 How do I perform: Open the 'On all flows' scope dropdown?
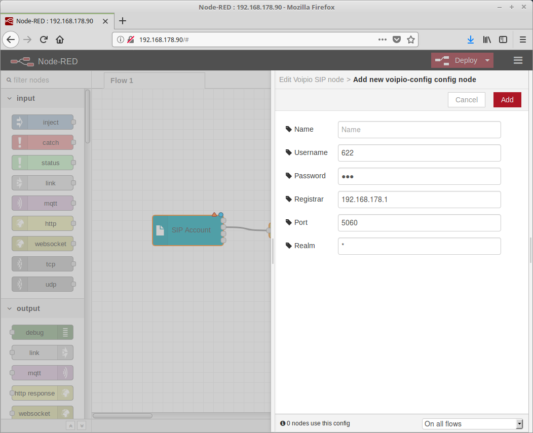472,424
